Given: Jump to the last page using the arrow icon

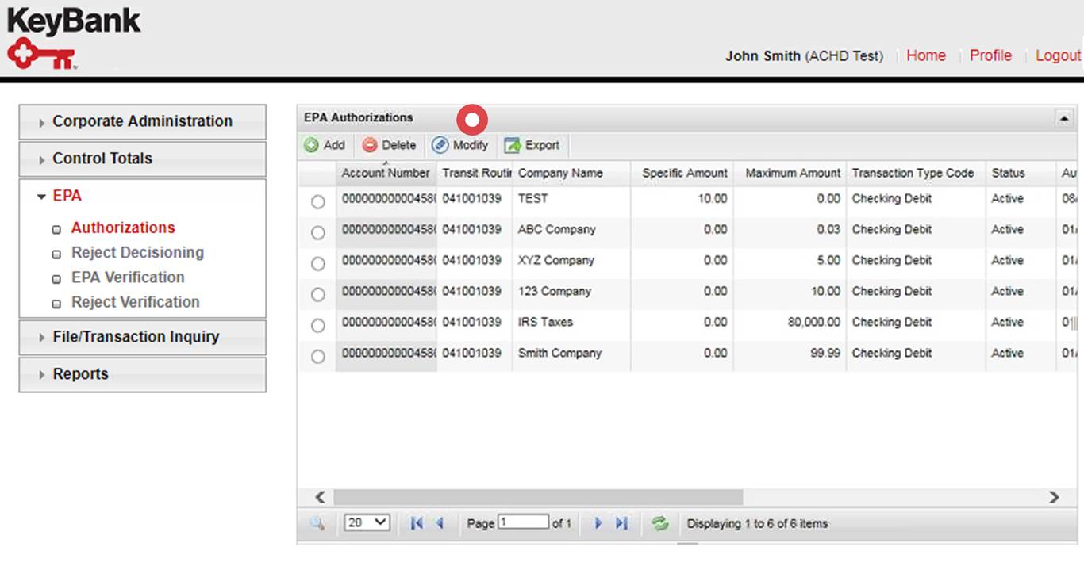Looking at the screenshot, I should (x=621, y=522).
